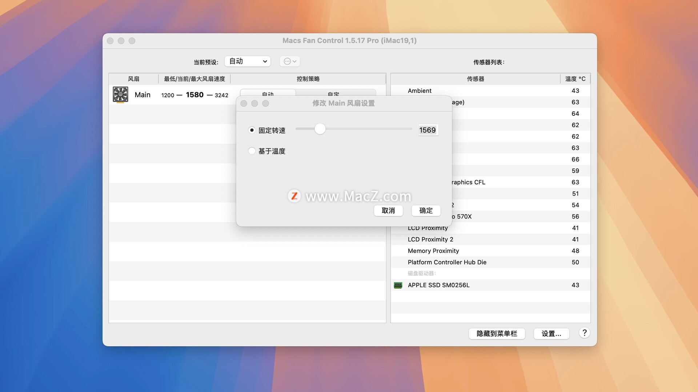Select the Ambient sensor row

[490, 91]
